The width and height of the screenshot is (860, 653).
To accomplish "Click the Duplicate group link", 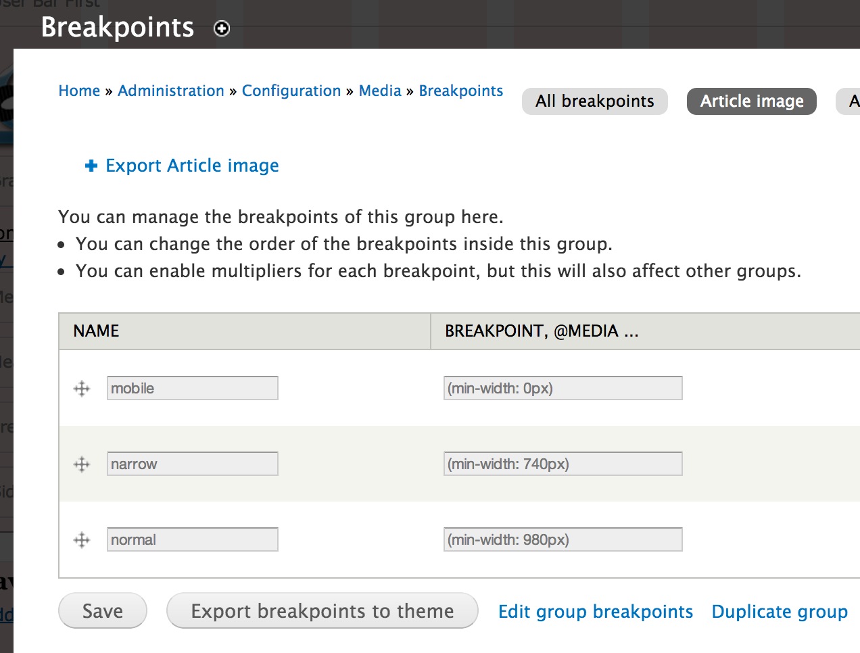I will click(779, 611).
